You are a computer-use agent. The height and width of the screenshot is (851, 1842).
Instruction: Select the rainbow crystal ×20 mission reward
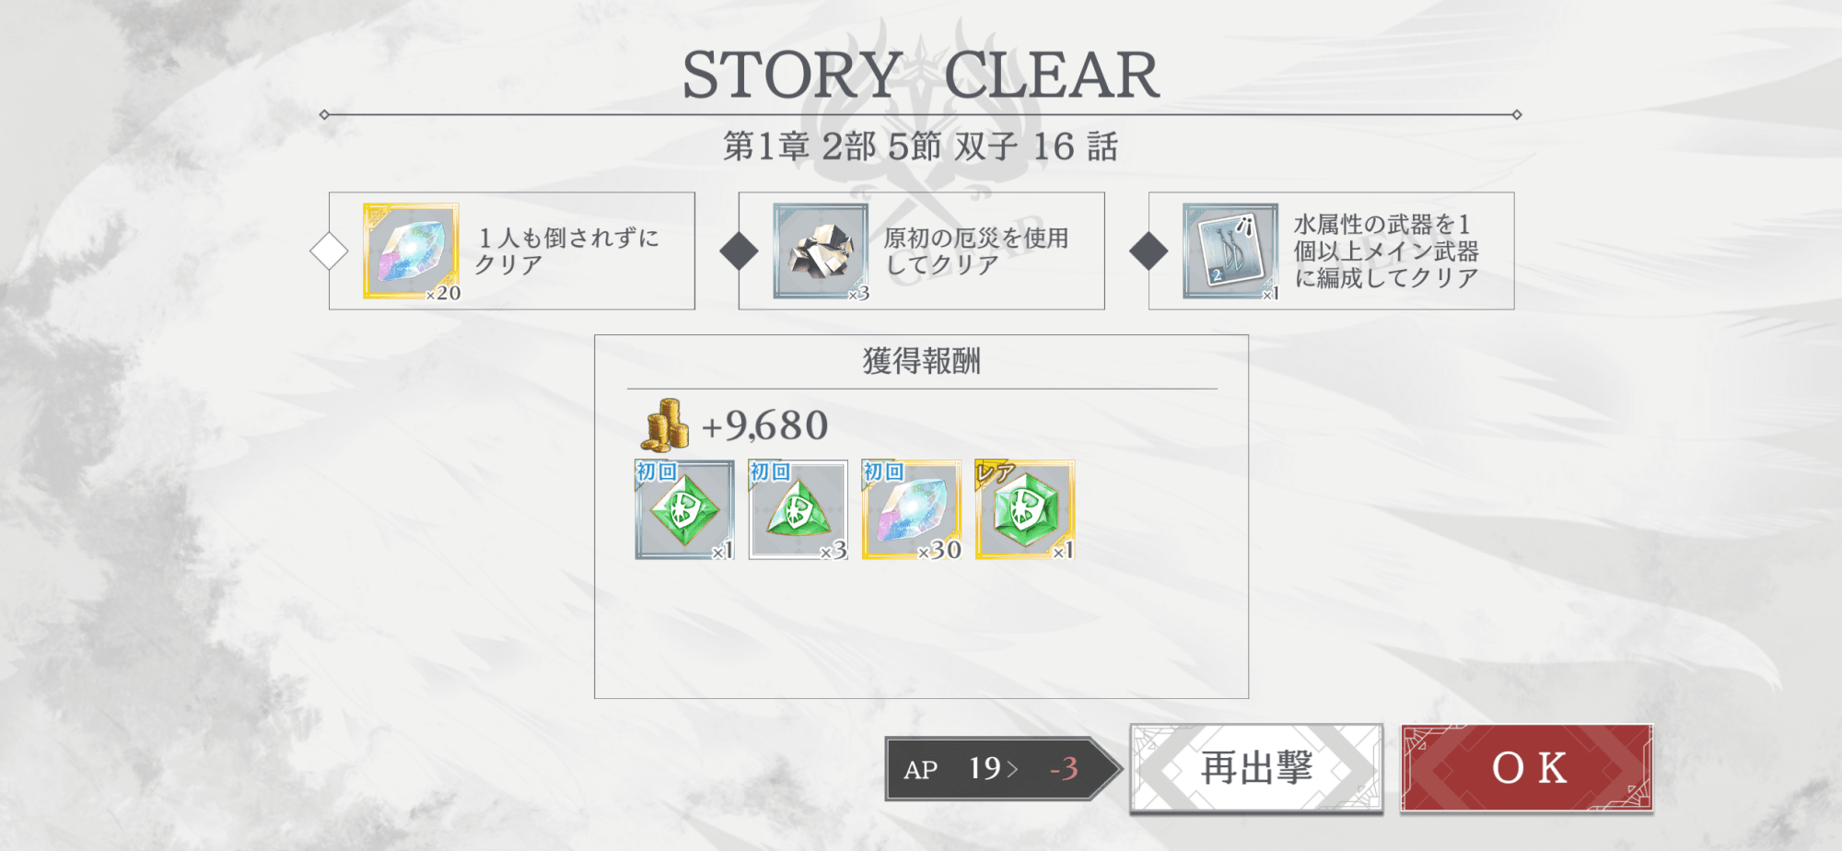(411, 251)
